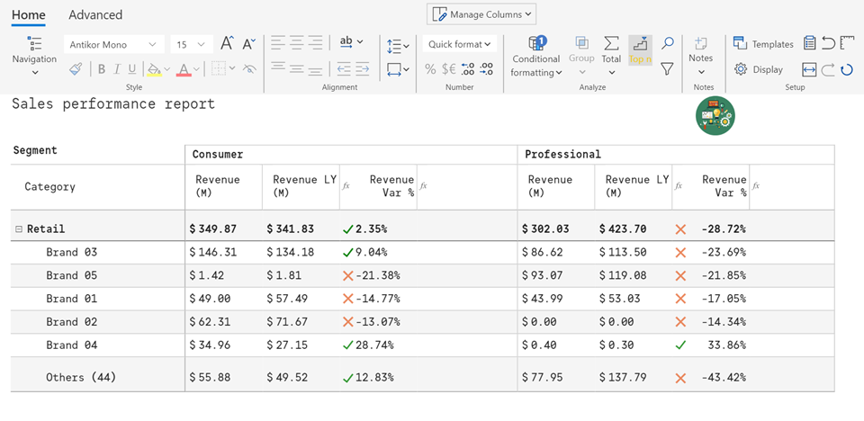Toggle bold formatting
This screenshot has height=421, width=864.
pyautogui.click(x=102, y=69)
